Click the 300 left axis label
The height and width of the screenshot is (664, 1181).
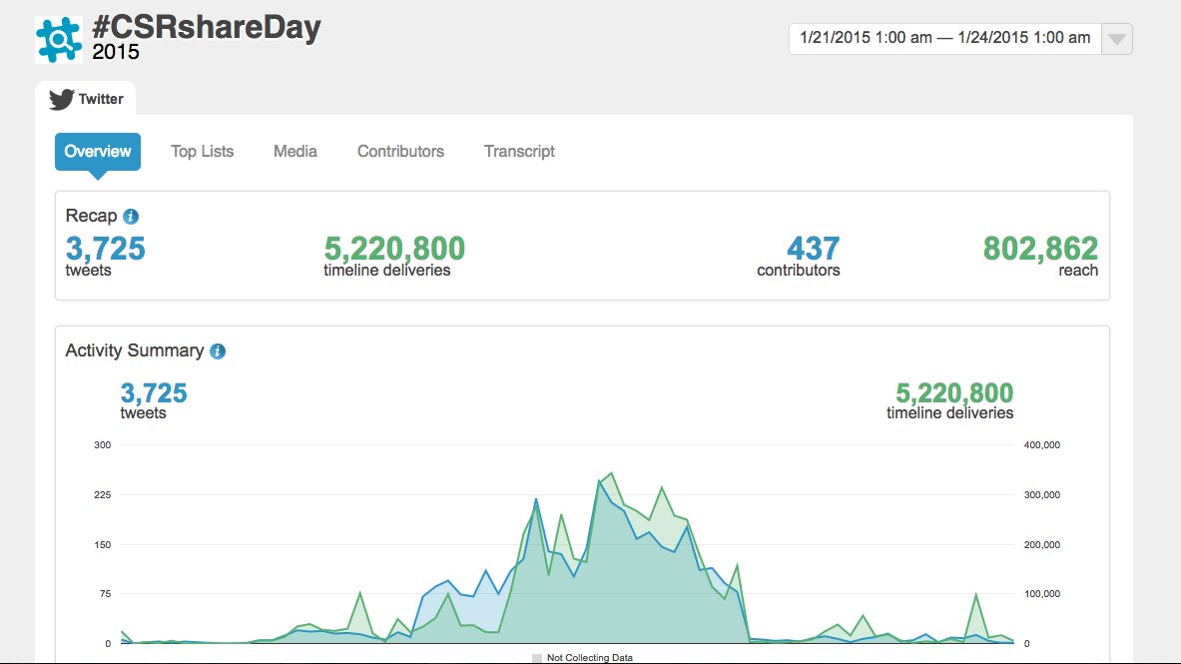click(x=103, y=445)
